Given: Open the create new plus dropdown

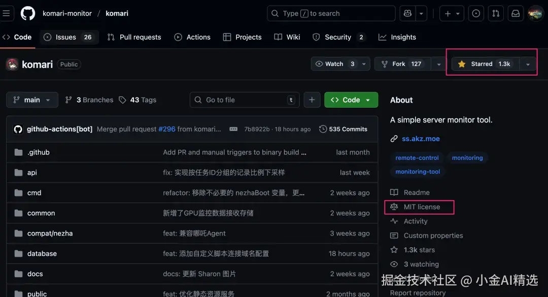Looking at the screenshot, I should point(452,14).
